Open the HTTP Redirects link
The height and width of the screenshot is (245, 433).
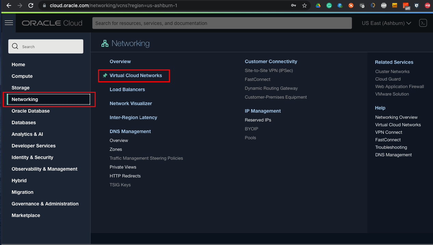coord(125,176)
